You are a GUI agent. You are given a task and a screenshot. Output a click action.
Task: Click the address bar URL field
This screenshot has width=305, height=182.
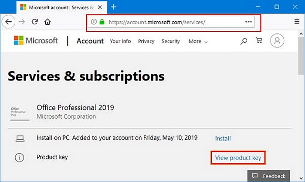point(174,22)
